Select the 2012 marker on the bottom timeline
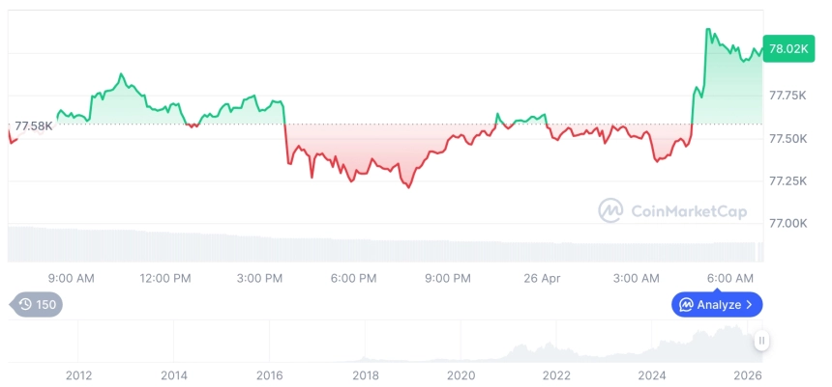The height and width of the screenshot is (387, 832). click(x=78, y=375)
